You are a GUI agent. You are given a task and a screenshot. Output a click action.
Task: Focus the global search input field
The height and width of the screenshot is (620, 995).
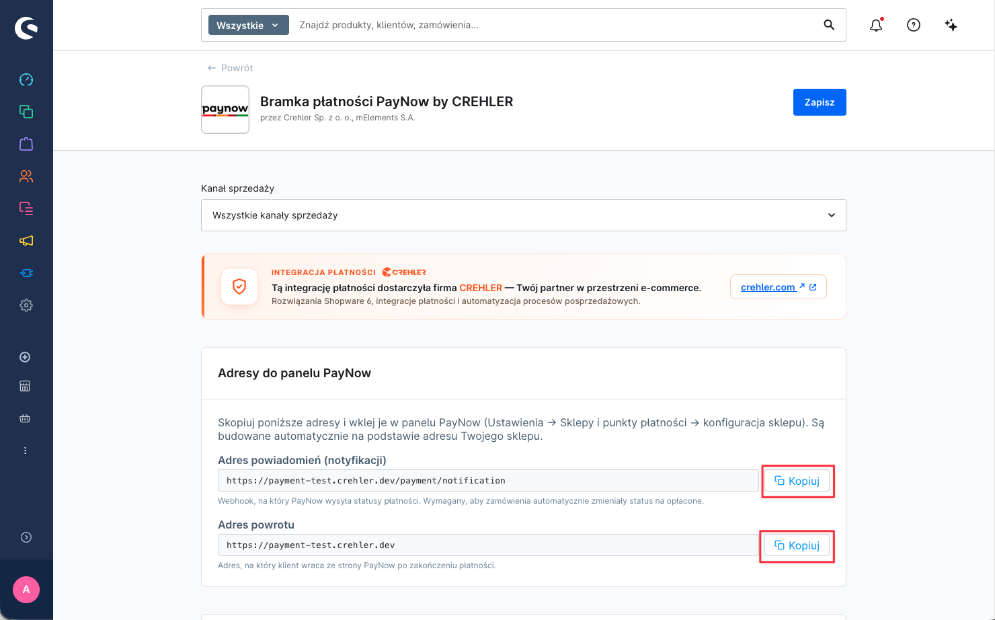tap(555, 25)
